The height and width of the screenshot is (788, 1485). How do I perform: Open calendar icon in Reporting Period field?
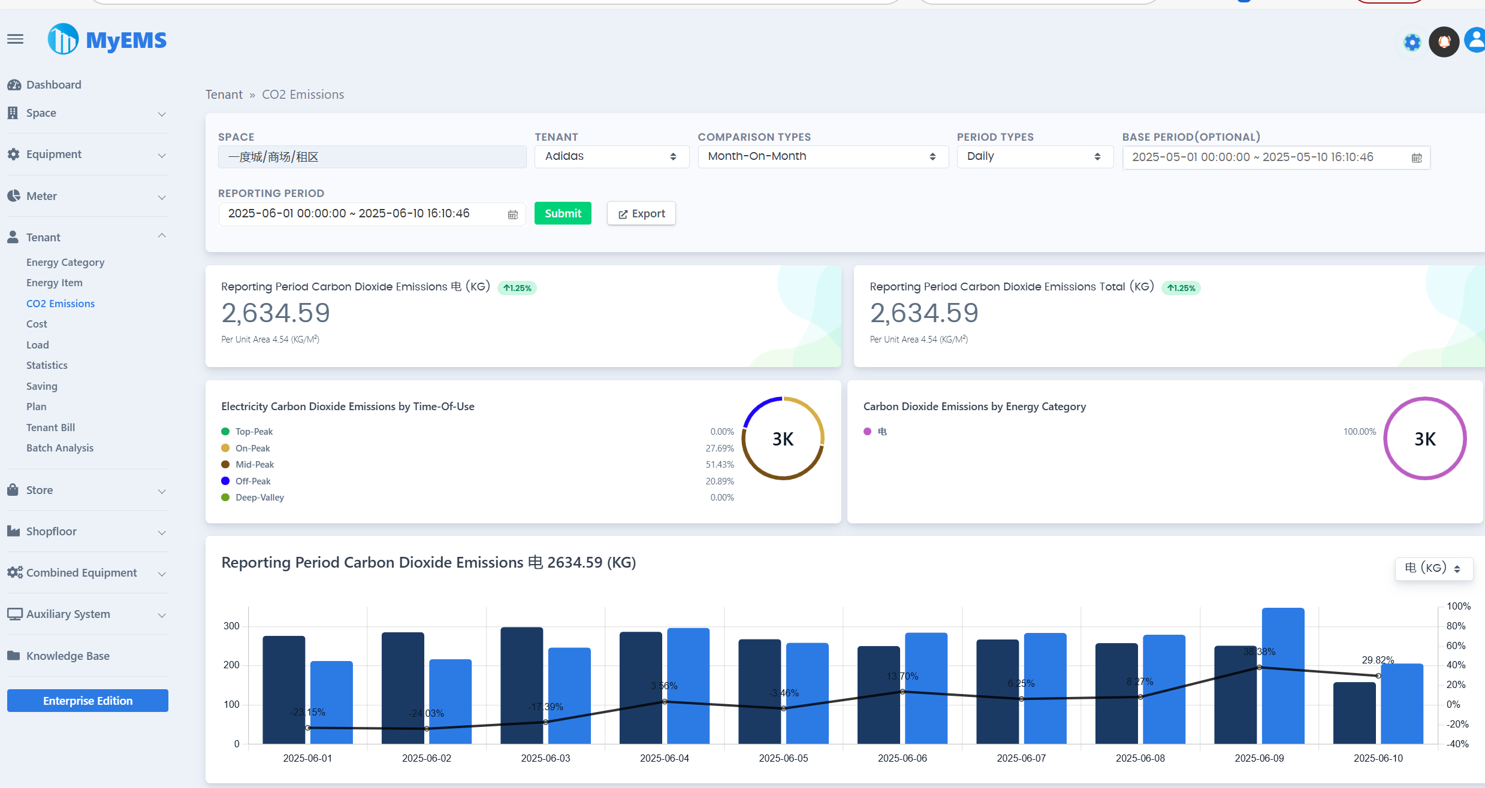point(513,214)
